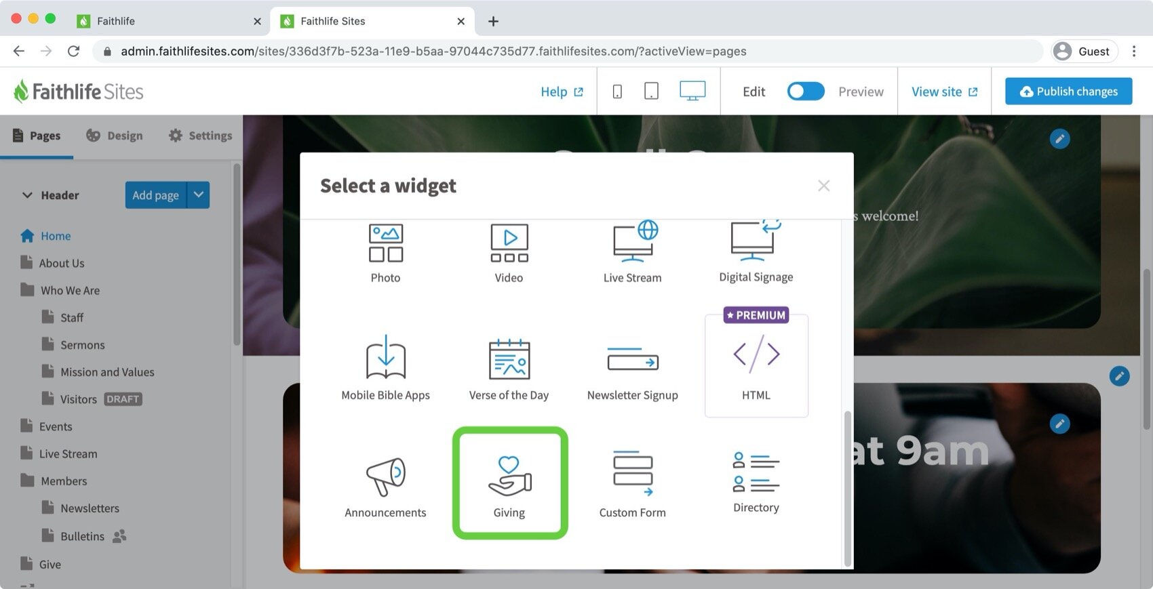This screenshot has height=589, width=1153.
Task: Click the browser Back arrow
Action: tap(19, 51)
